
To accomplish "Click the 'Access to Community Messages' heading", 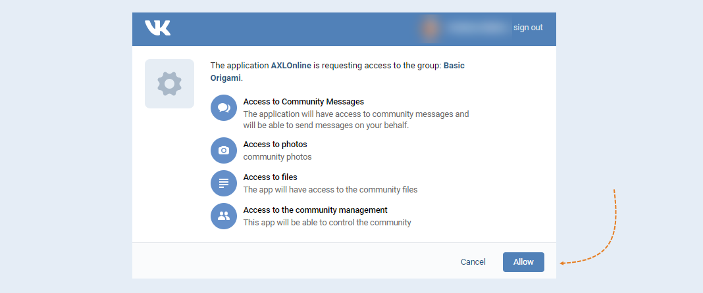I will (x=303, y=102).
